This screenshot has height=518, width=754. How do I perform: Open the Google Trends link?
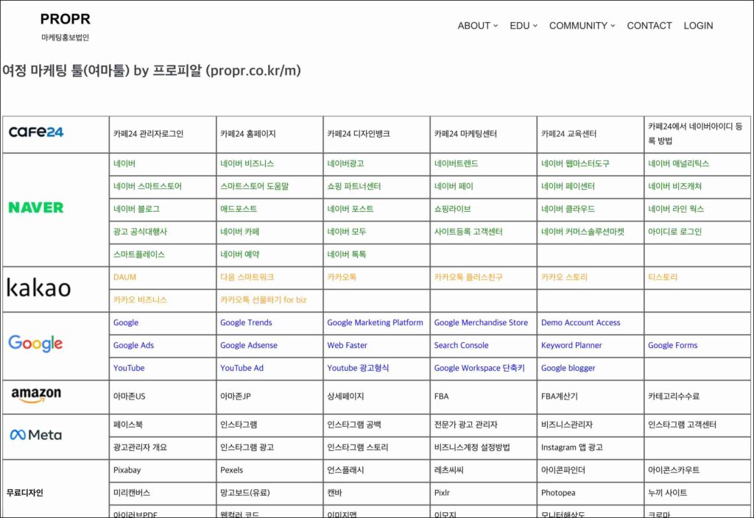[246, 322]
